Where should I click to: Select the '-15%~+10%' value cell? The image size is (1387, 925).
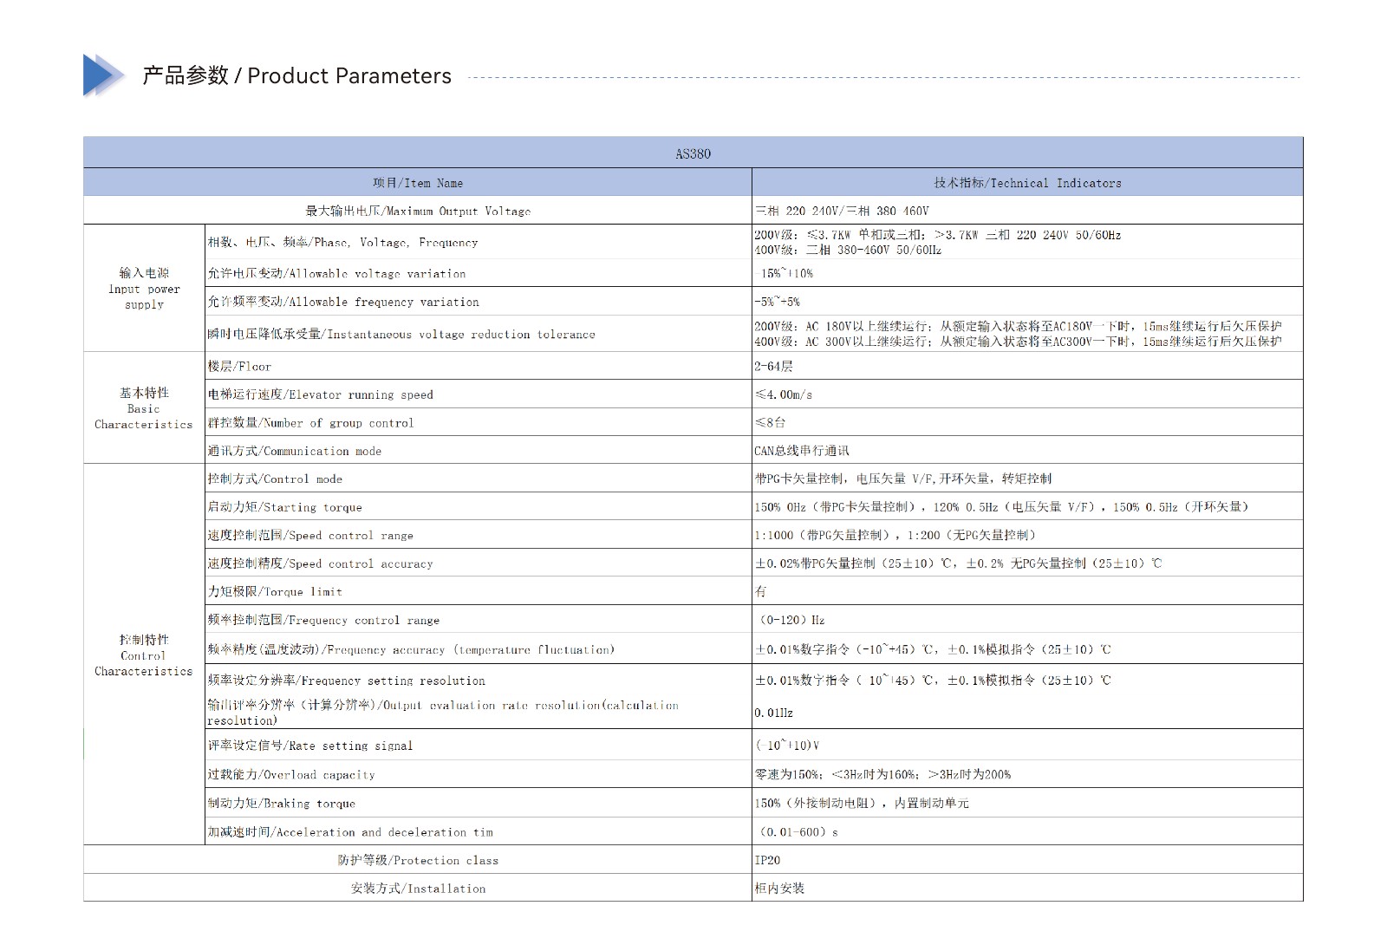(1027, 273)
